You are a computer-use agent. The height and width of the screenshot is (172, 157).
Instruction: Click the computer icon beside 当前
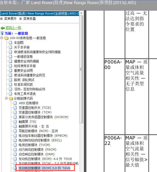[x=2, y=33]
